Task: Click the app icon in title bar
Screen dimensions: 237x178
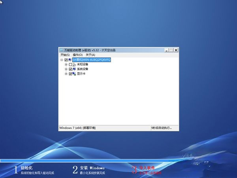Action: (61, 50)
